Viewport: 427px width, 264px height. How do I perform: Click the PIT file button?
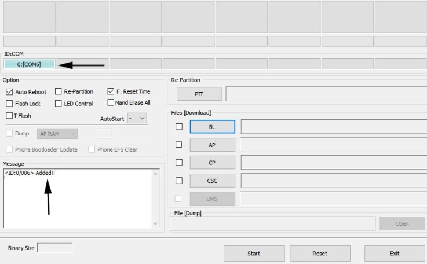(x=199, y=94)
